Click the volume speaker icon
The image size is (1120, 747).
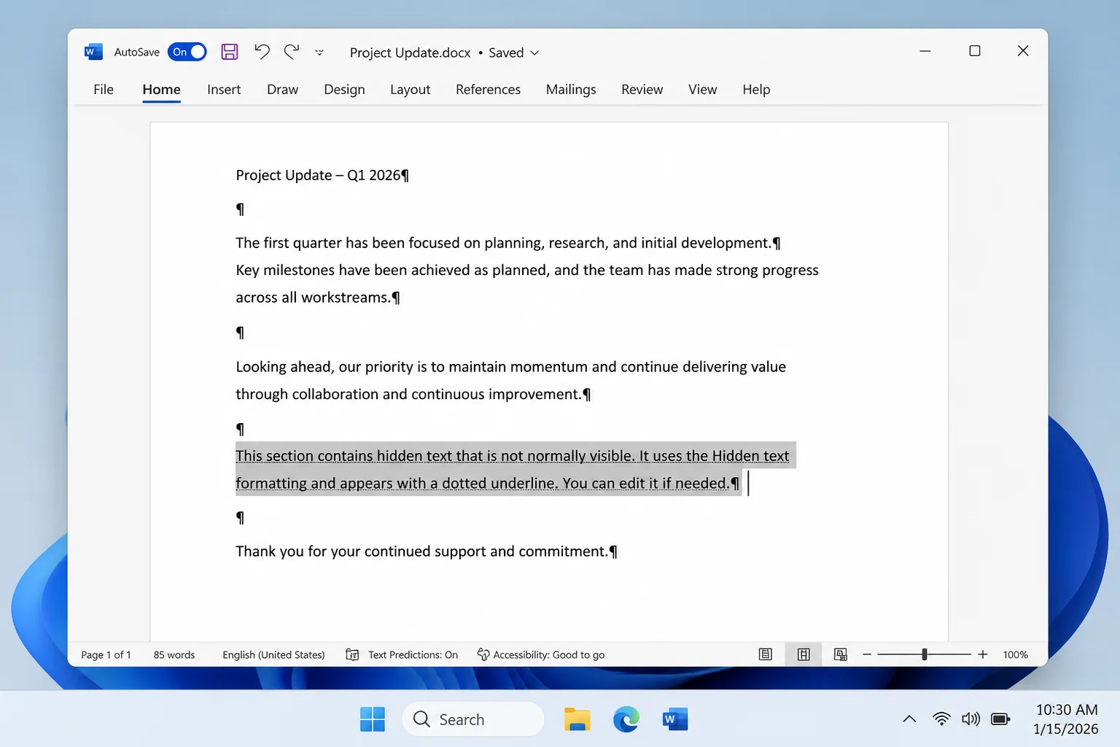tap(971, 719)
